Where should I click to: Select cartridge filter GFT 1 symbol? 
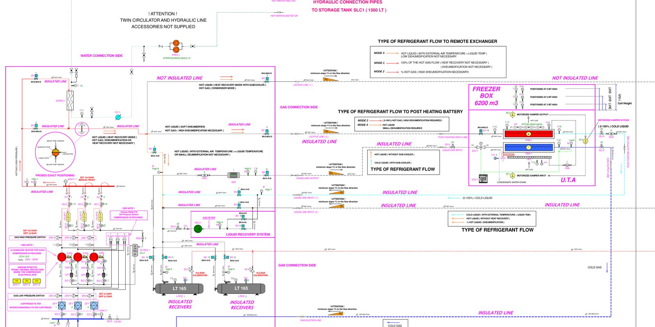point(62,305)
